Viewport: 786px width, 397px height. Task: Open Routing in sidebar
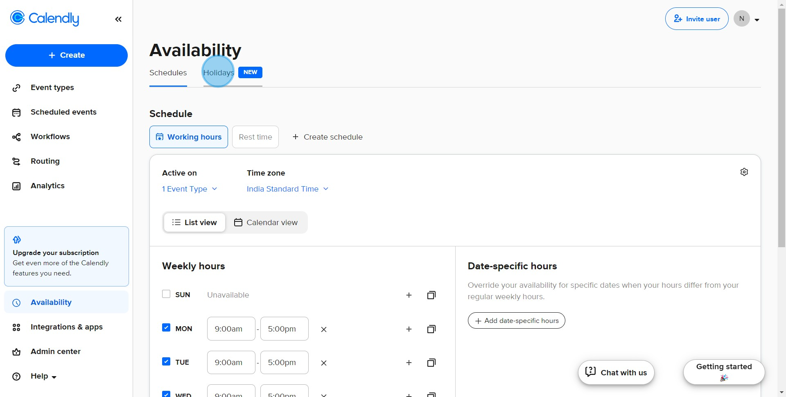pyautogui.click(x=45, y=161)
